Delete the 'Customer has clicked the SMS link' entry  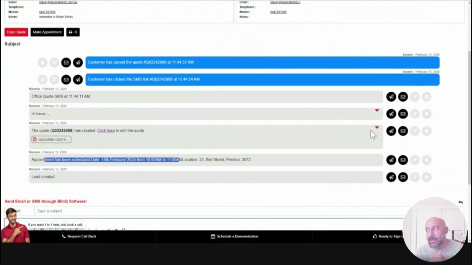(x=42, y=79)
